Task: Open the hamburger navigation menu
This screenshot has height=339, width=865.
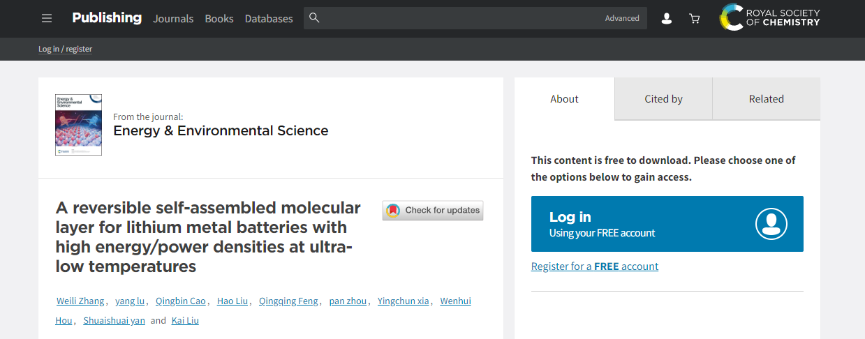Action: 47,18
